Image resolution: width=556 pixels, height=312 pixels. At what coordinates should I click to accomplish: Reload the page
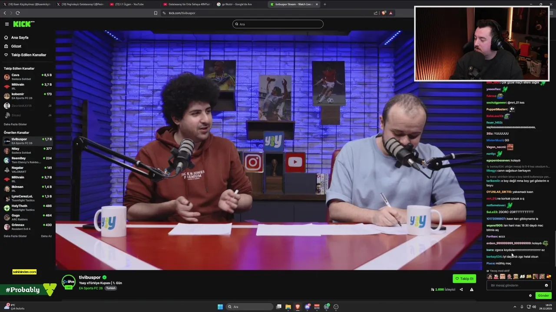coord(17,13)
